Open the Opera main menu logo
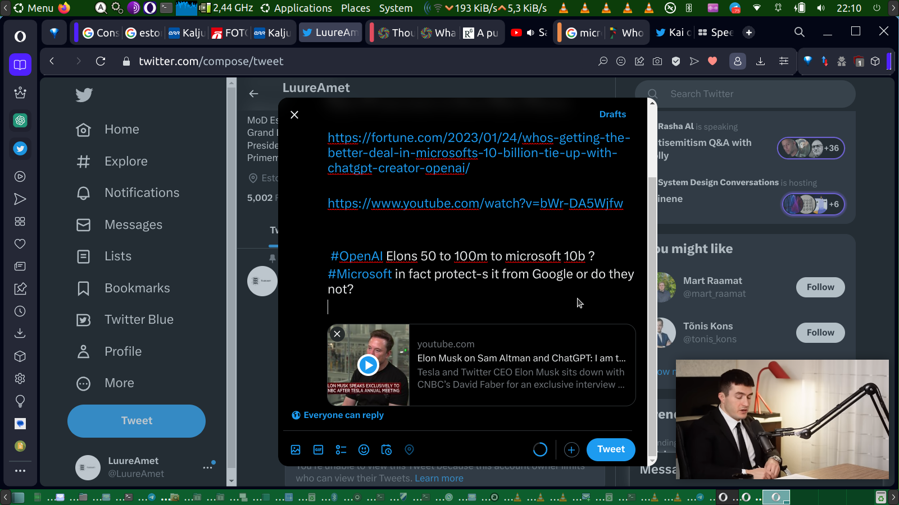 pyautogui.click(x=20, y=36)
